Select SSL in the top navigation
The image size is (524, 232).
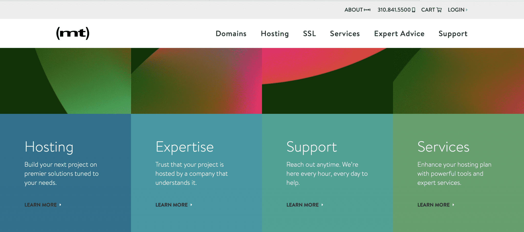309,33
